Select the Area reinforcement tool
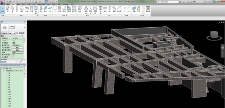225x108 pixels. (59, 9)
